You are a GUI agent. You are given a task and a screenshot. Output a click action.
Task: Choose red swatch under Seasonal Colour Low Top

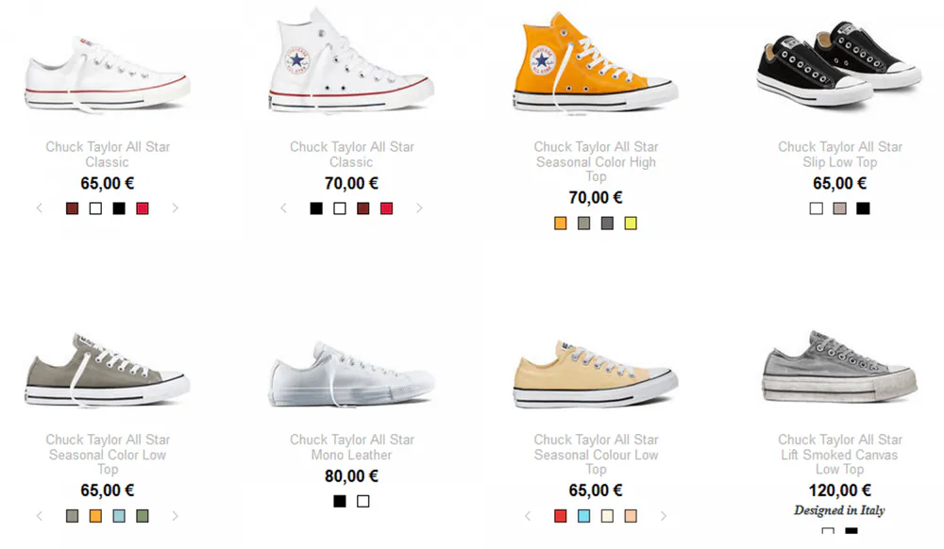(x=561, y=516)
